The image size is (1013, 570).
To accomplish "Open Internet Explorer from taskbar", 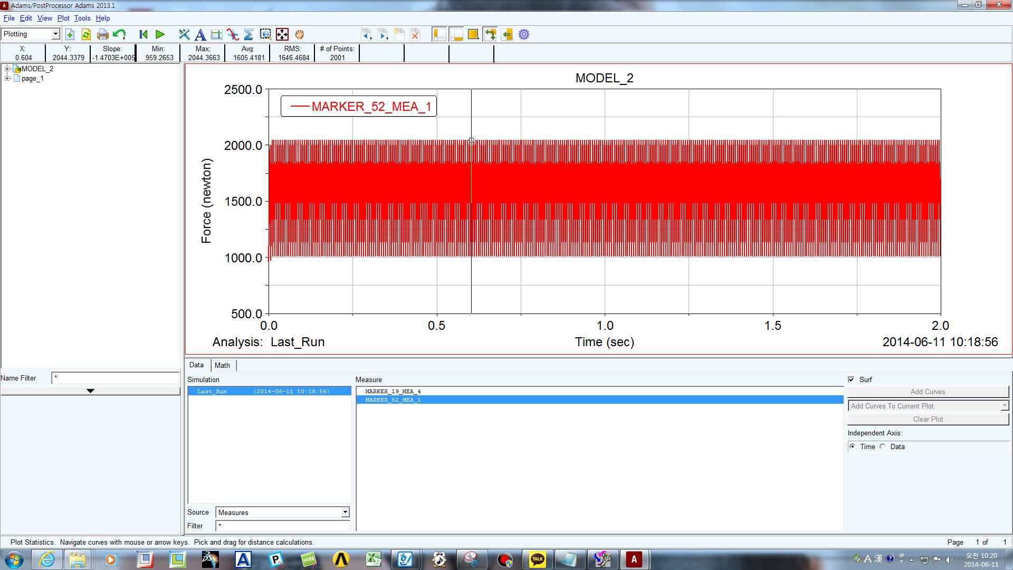I will [x=47, y=559].
